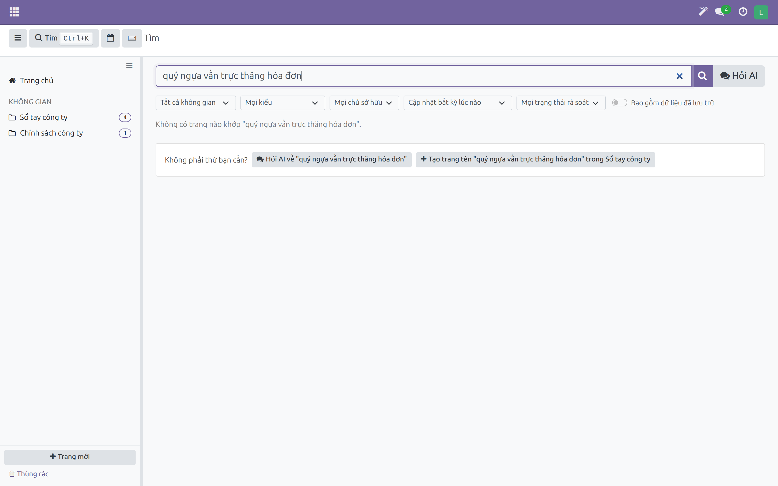Expand Mọi chủ sở hữu dropdown

[364, 103]
